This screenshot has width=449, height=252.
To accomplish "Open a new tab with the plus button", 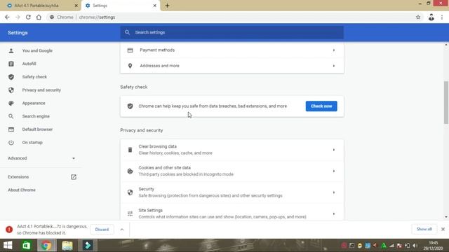I will coord(167,6).
